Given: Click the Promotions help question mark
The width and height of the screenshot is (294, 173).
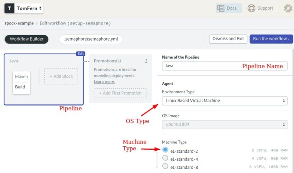Looking at the screenshot, I should 146,60.
